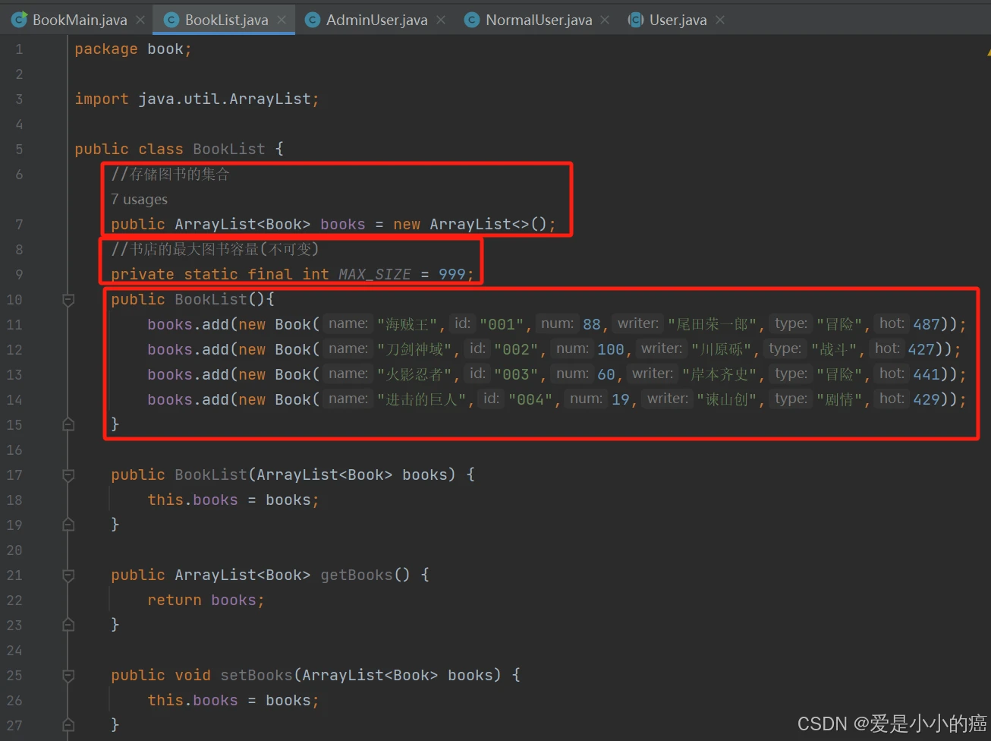Click the hot value 427
991x741 pixels.
coord(922,350)
